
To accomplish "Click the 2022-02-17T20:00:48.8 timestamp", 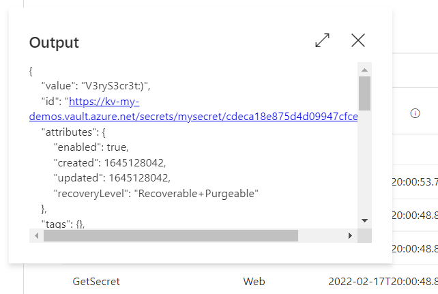I will click(x=383, y=282).
